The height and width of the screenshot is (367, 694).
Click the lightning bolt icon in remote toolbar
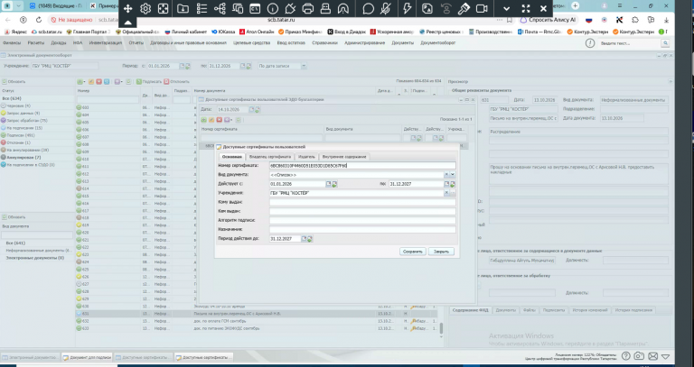pyautogui.click(x=408, y=8)
